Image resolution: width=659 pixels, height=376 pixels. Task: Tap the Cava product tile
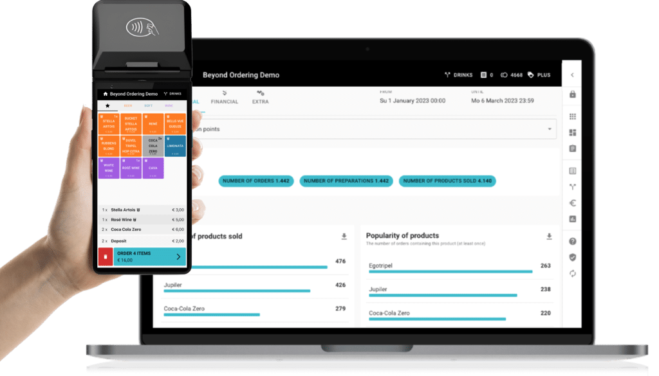[153, 168]
